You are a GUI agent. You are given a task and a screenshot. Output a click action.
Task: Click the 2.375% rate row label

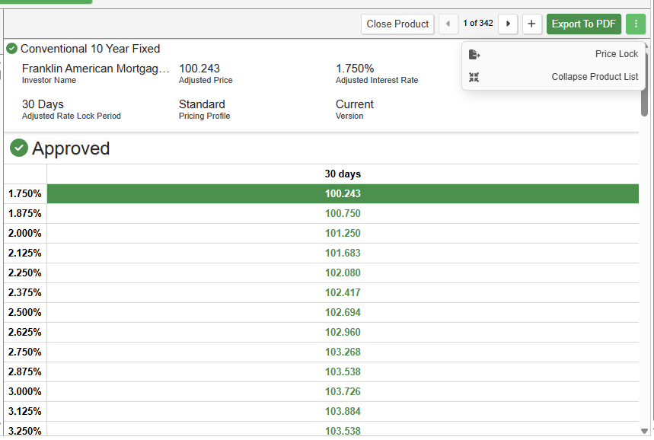pyautogui.click(x=24, y=293)
